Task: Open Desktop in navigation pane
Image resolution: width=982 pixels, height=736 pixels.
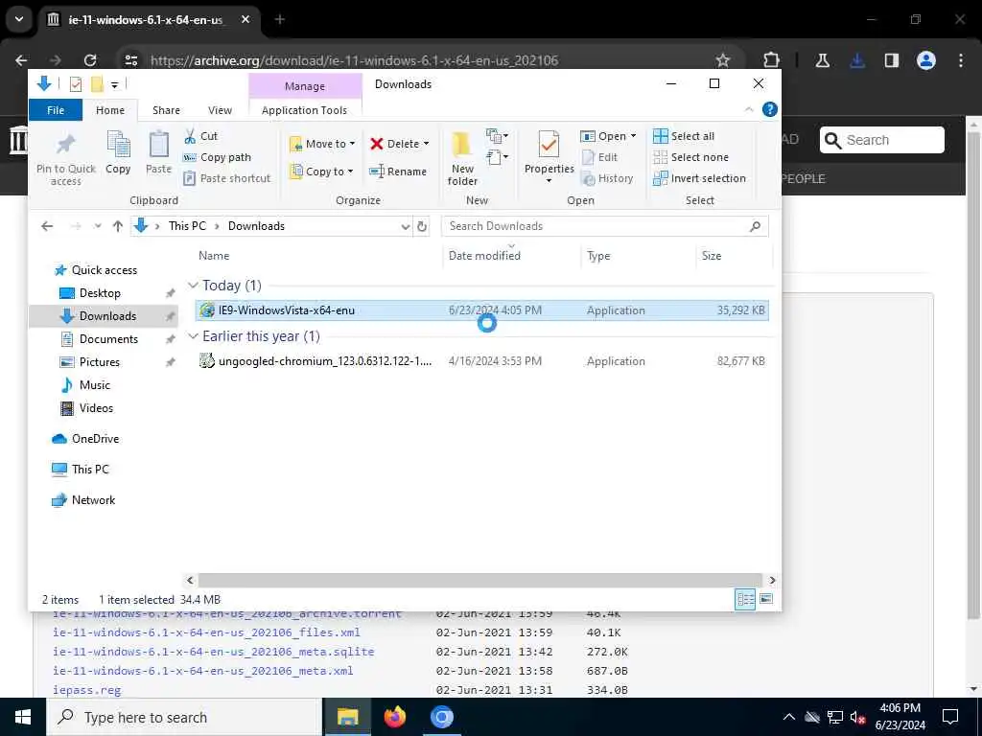Action: (100, 293)
